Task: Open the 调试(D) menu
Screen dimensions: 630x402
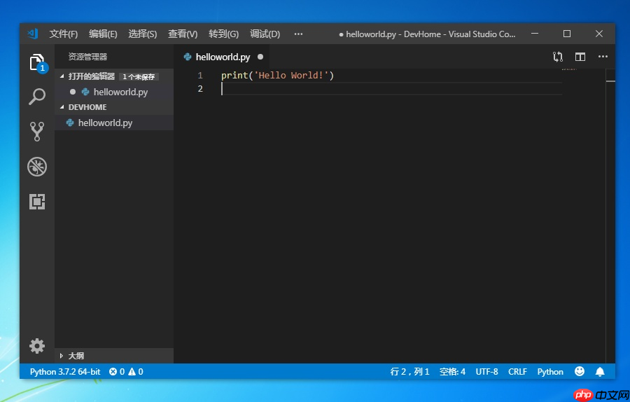Action: [265, 34]
